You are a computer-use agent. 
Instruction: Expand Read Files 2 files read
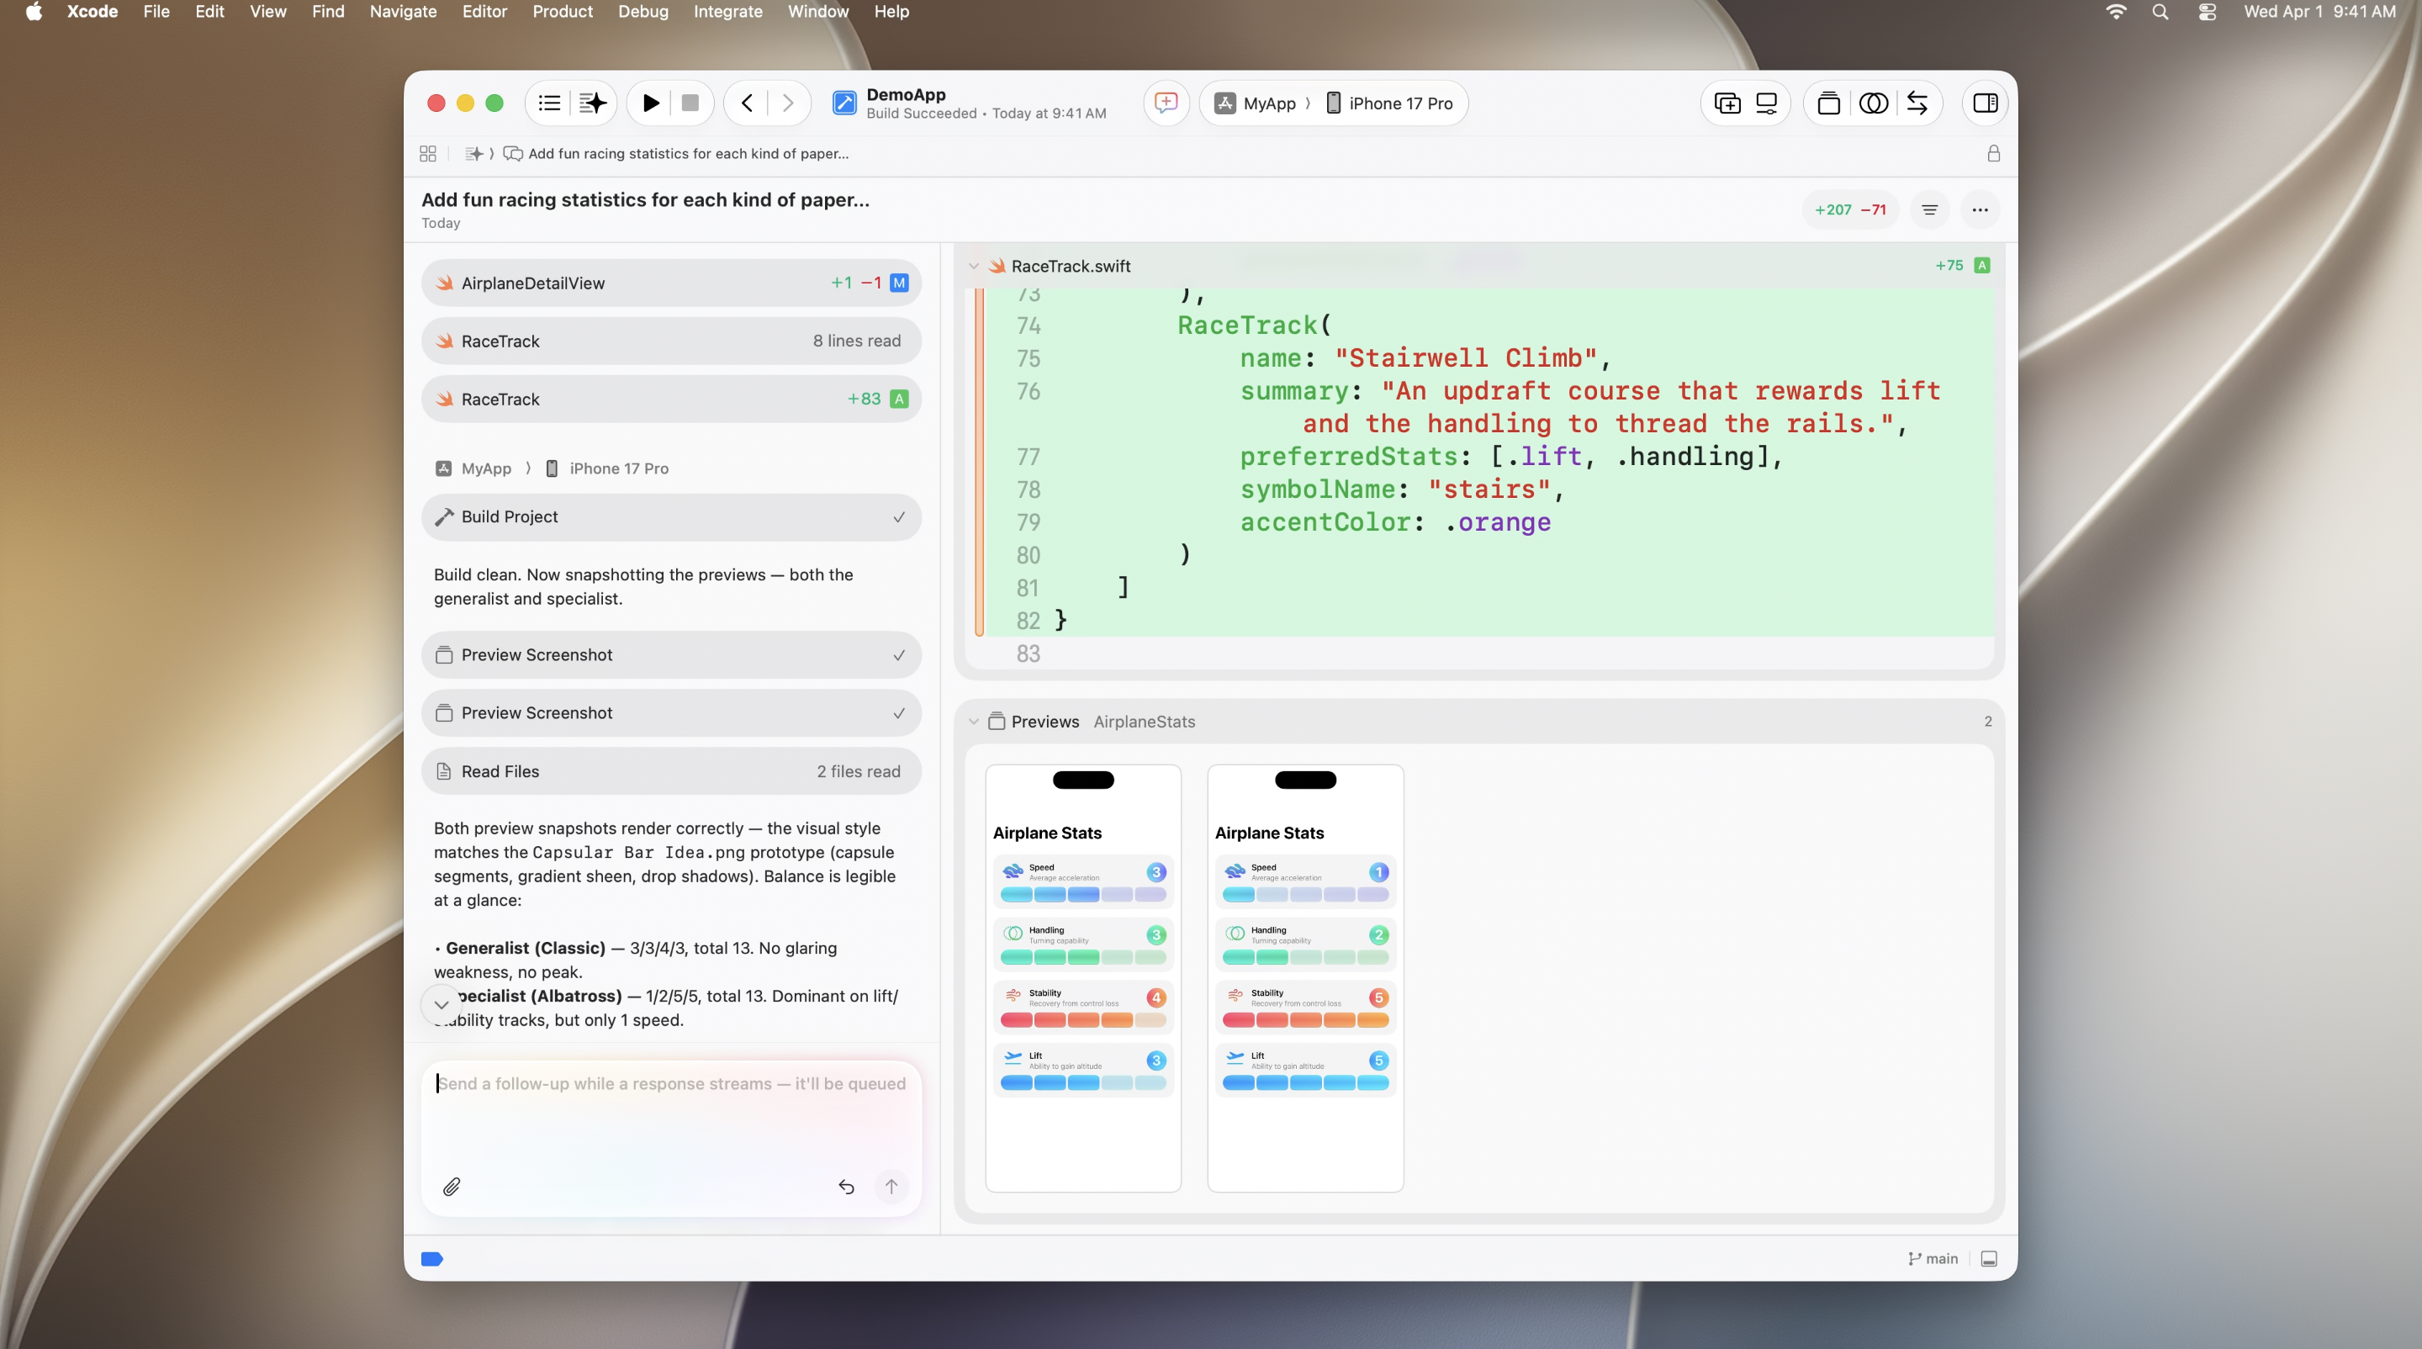click(x=671, y=772)
